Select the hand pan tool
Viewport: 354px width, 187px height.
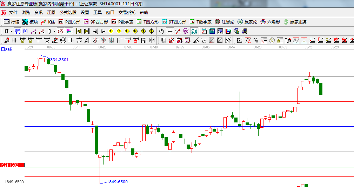pos(162,31)
